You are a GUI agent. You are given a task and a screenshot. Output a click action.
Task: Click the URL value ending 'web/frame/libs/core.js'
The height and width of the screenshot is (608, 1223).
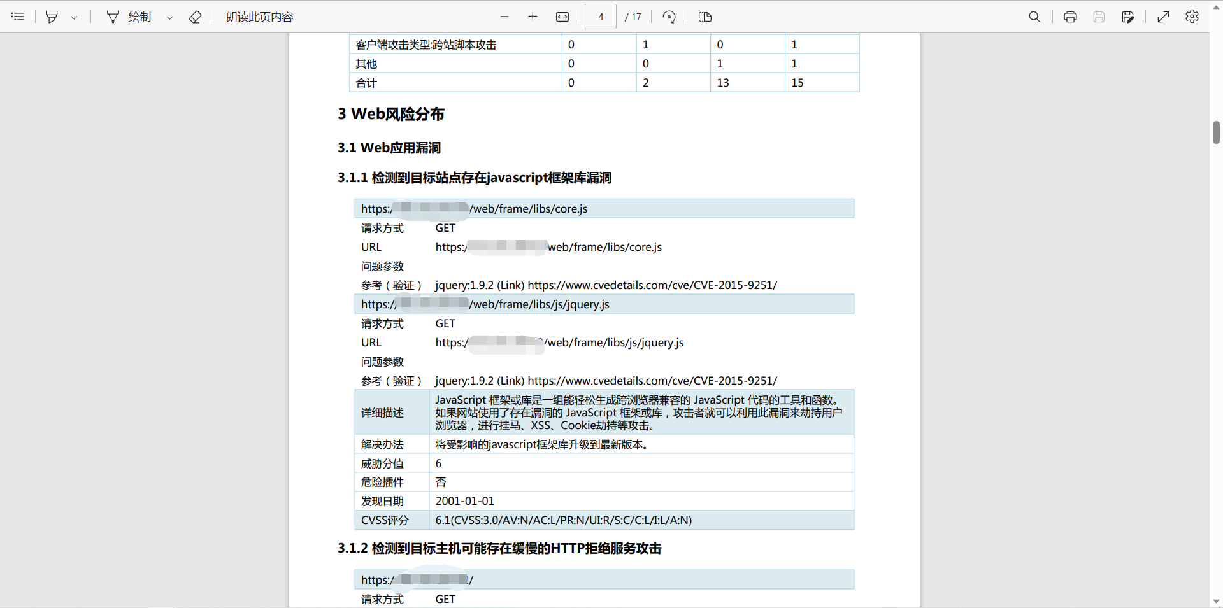point(548,247)
